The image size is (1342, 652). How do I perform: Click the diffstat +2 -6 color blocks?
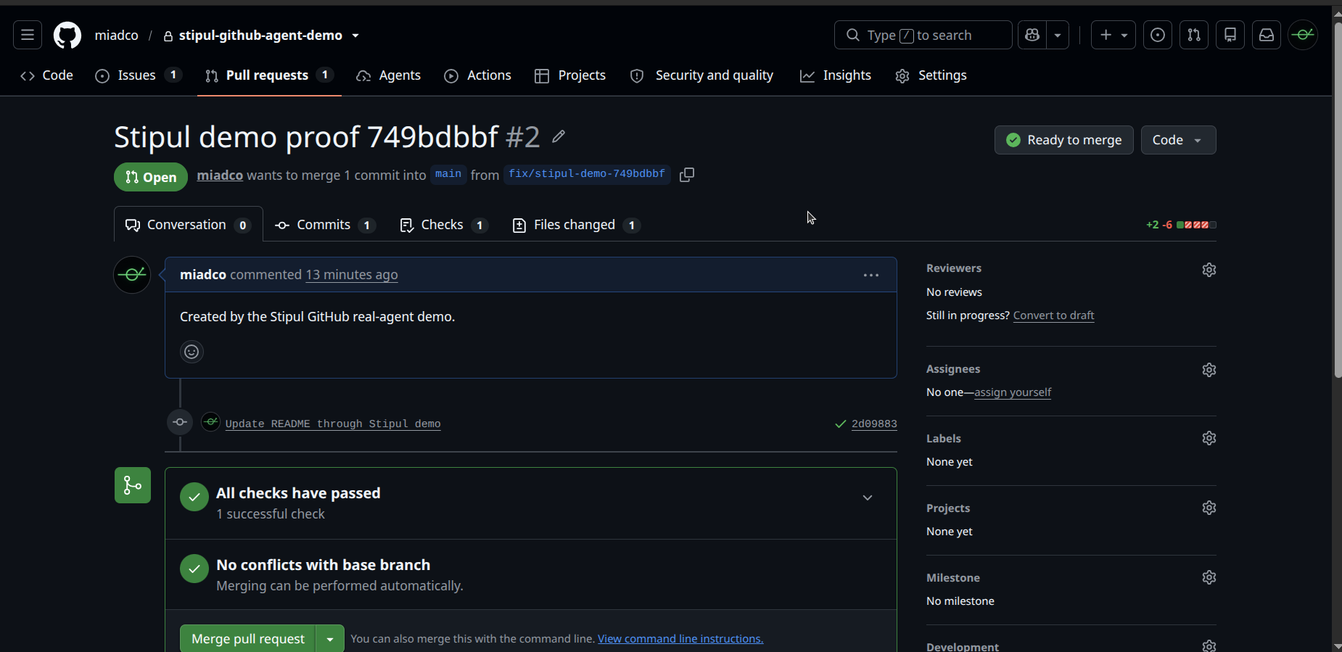(1196, 225)
